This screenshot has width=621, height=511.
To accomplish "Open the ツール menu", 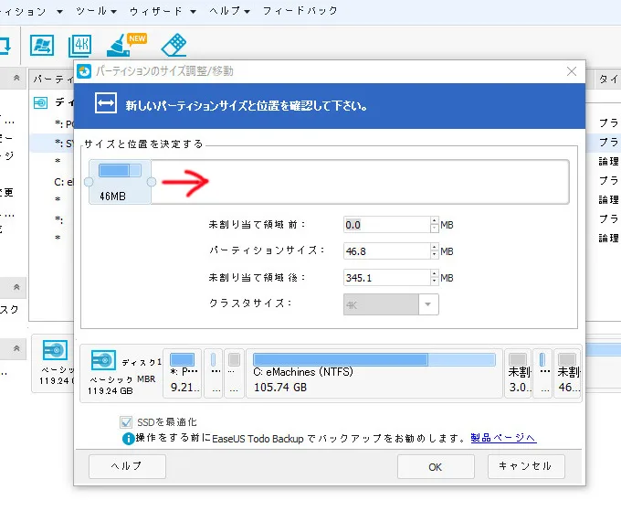I will point(95,11).
